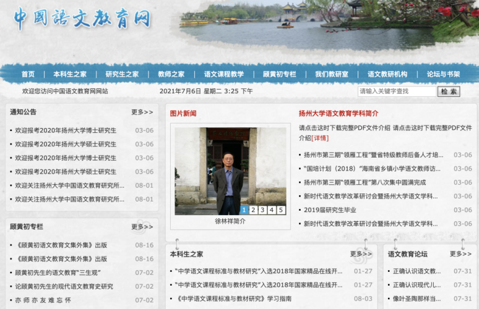
Task: Click the 中国语文教育网 site logo
Action: [82, 19]
